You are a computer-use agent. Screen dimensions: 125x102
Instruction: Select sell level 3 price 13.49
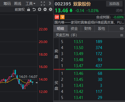coord(78,54)
